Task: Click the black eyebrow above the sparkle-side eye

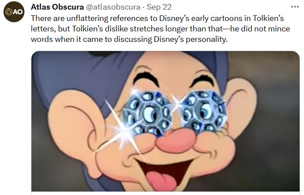Action: pyautogui.click(x=145, y=79)
